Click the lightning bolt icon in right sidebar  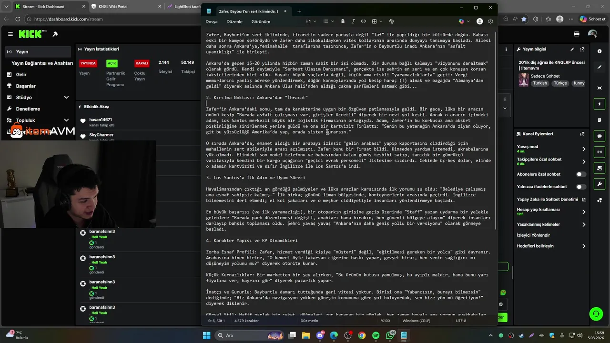coord(600,104)
